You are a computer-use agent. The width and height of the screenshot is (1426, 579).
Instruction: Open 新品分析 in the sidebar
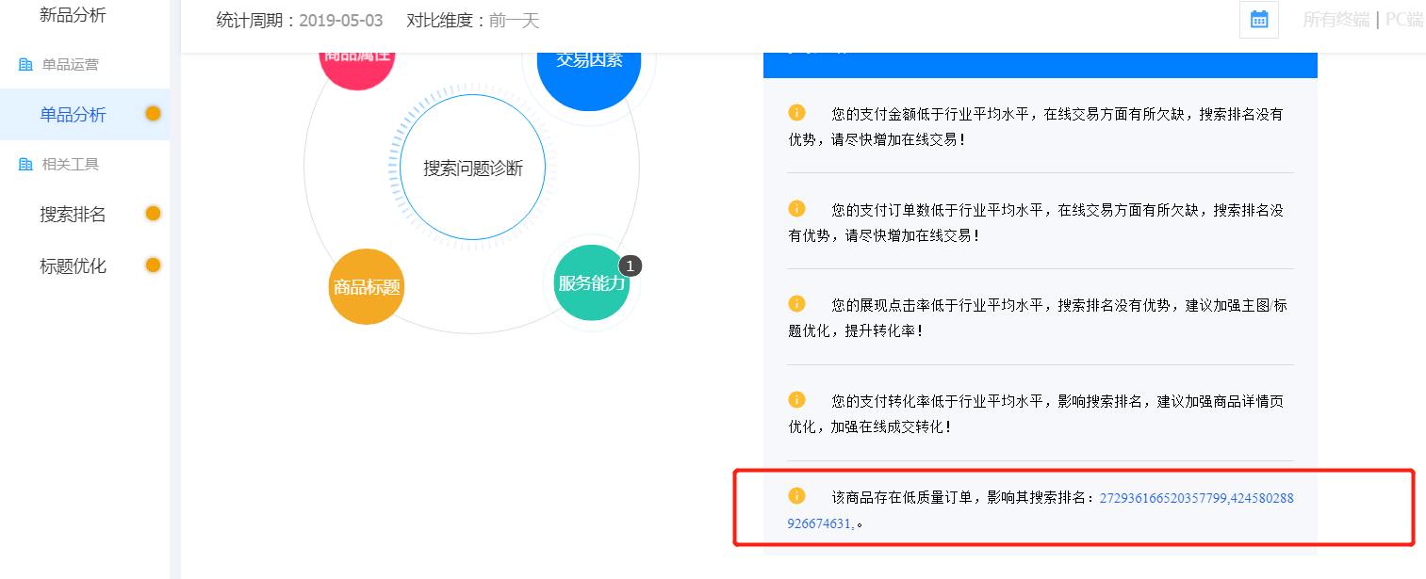[x=73, y=15]
